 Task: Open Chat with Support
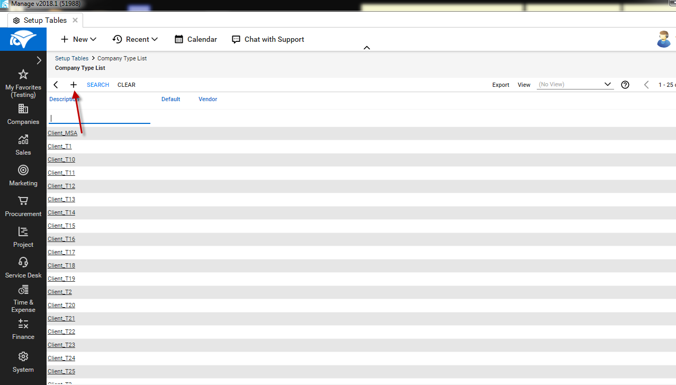(x=268, y=39)
